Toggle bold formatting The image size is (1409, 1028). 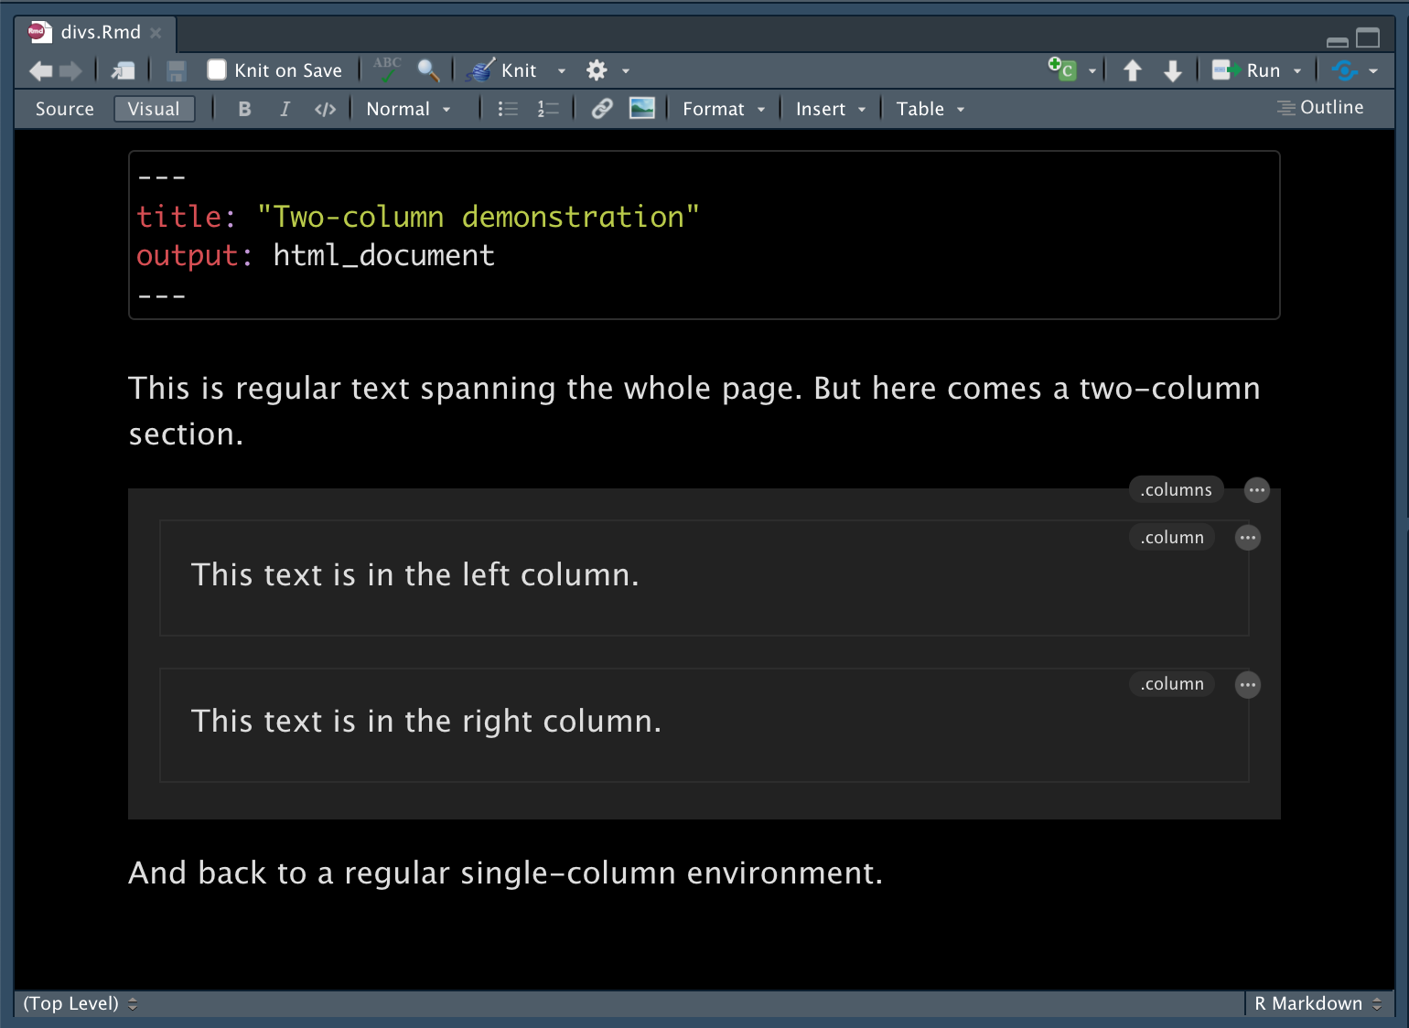click(x=244, y=108)
